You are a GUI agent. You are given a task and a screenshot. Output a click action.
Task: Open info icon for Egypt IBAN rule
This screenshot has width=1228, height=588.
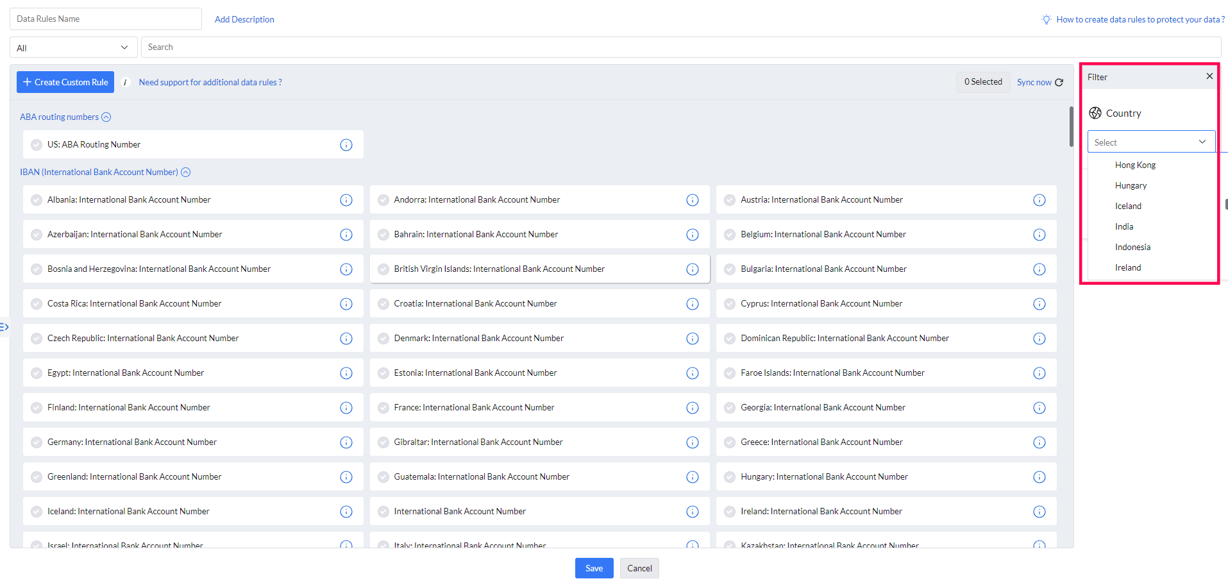click(346, 373)
